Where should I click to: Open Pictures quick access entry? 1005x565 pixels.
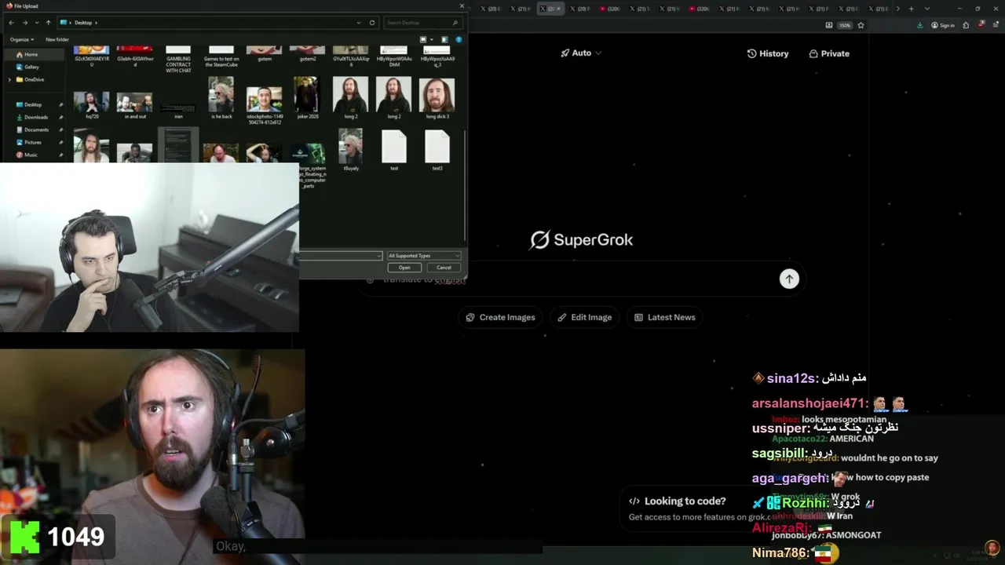(x=32, y=142)
